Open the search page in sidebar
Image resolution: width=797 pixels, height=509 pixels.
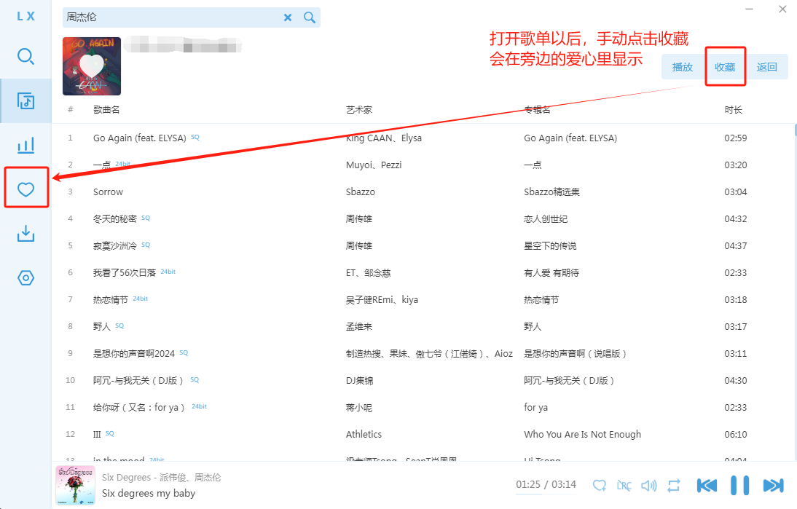point(25,56)
